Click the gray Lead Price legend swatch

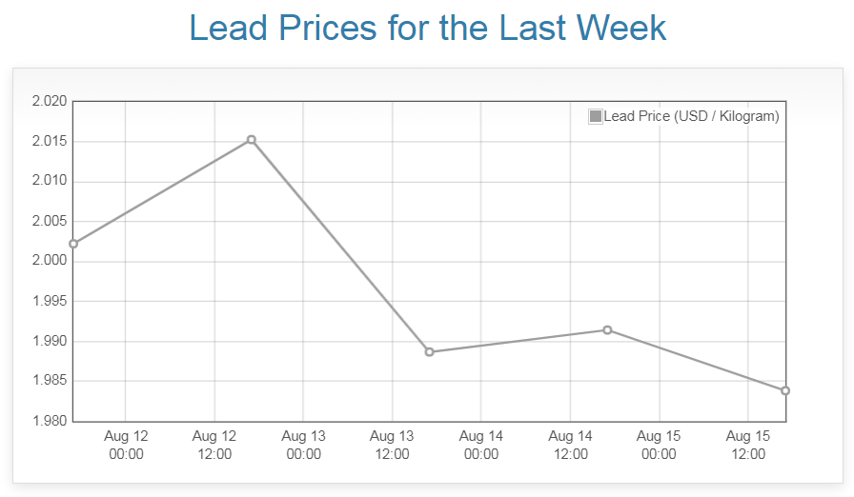pos(596,116)
